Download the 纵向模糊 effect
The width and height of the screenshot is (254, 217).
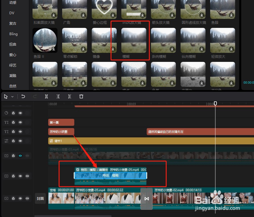[x=202, y=49]
